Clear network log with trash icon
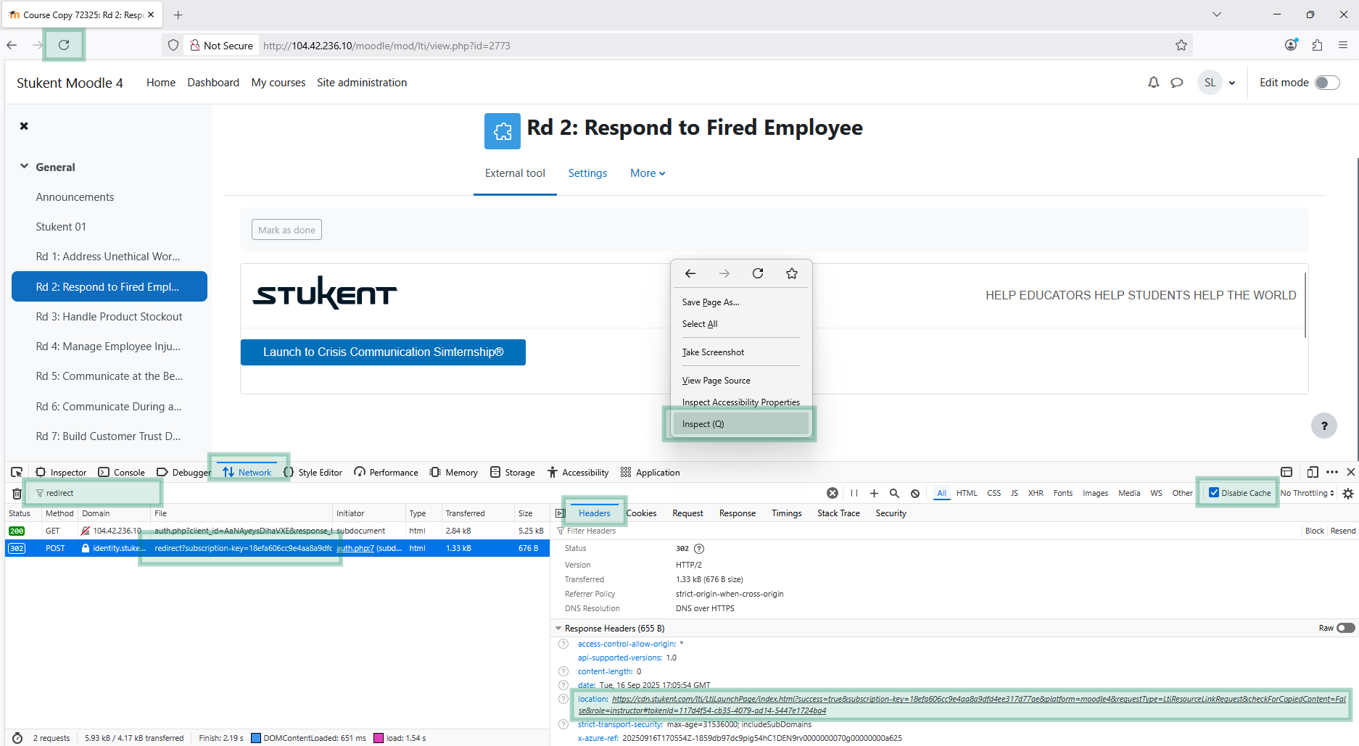Image resolution: width=1359 pixels, height=746 pixels. (17, 494)
